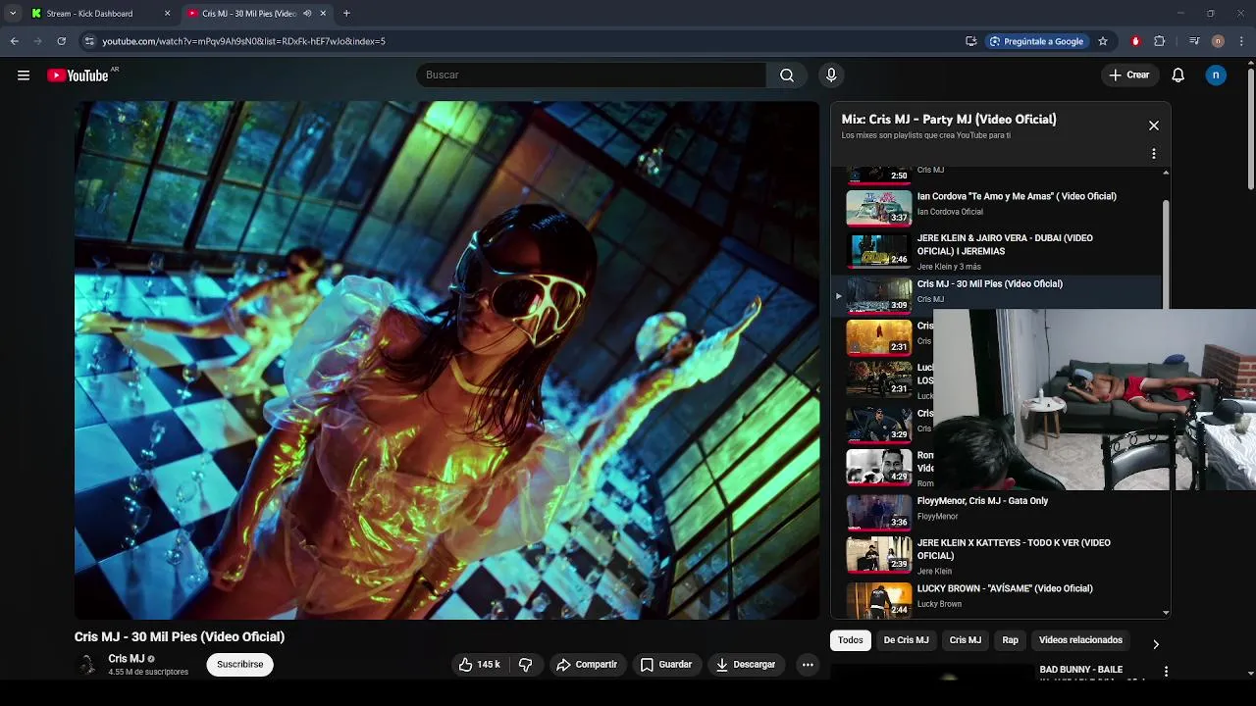
Task: Open the Cris MJ channel name link
Action: pos(127,659)
